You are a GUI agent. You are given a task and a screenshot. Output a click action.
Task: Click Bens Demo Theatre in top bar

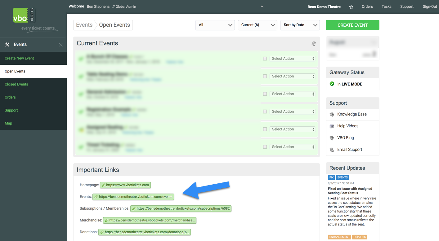tap(324, 7)
